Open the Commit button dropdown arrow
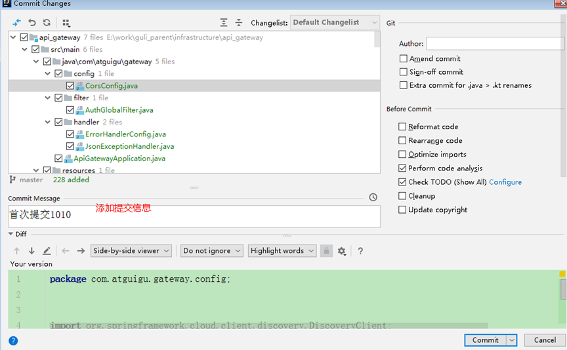Viewport: 567px width, 350px height. pyautogui.click(x=511, y=340)
